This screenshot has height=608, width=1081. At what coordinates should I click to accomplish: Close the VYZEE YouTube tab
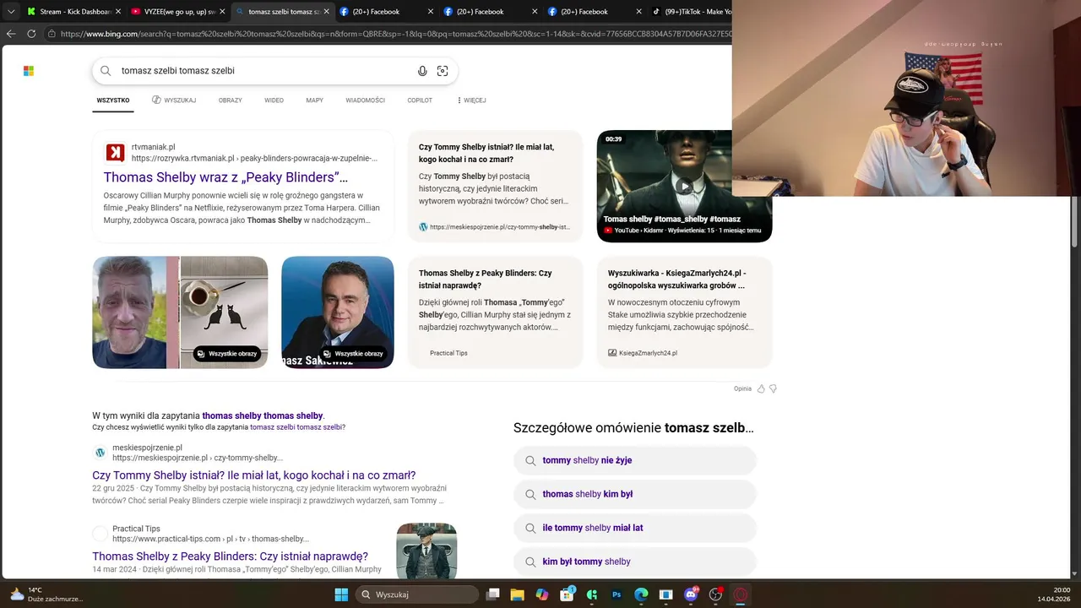click(x=222, y=12)
